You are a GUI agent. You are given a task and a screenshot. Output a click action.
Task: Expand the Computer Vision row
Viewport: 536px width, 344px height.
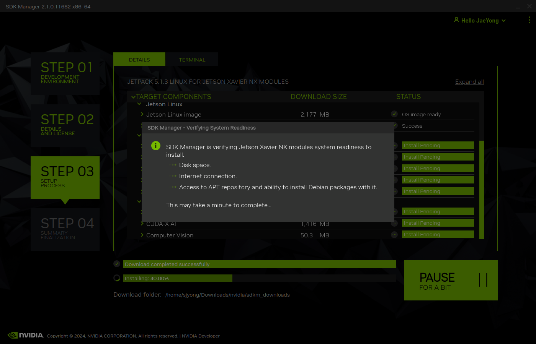(x=142, y=235)
